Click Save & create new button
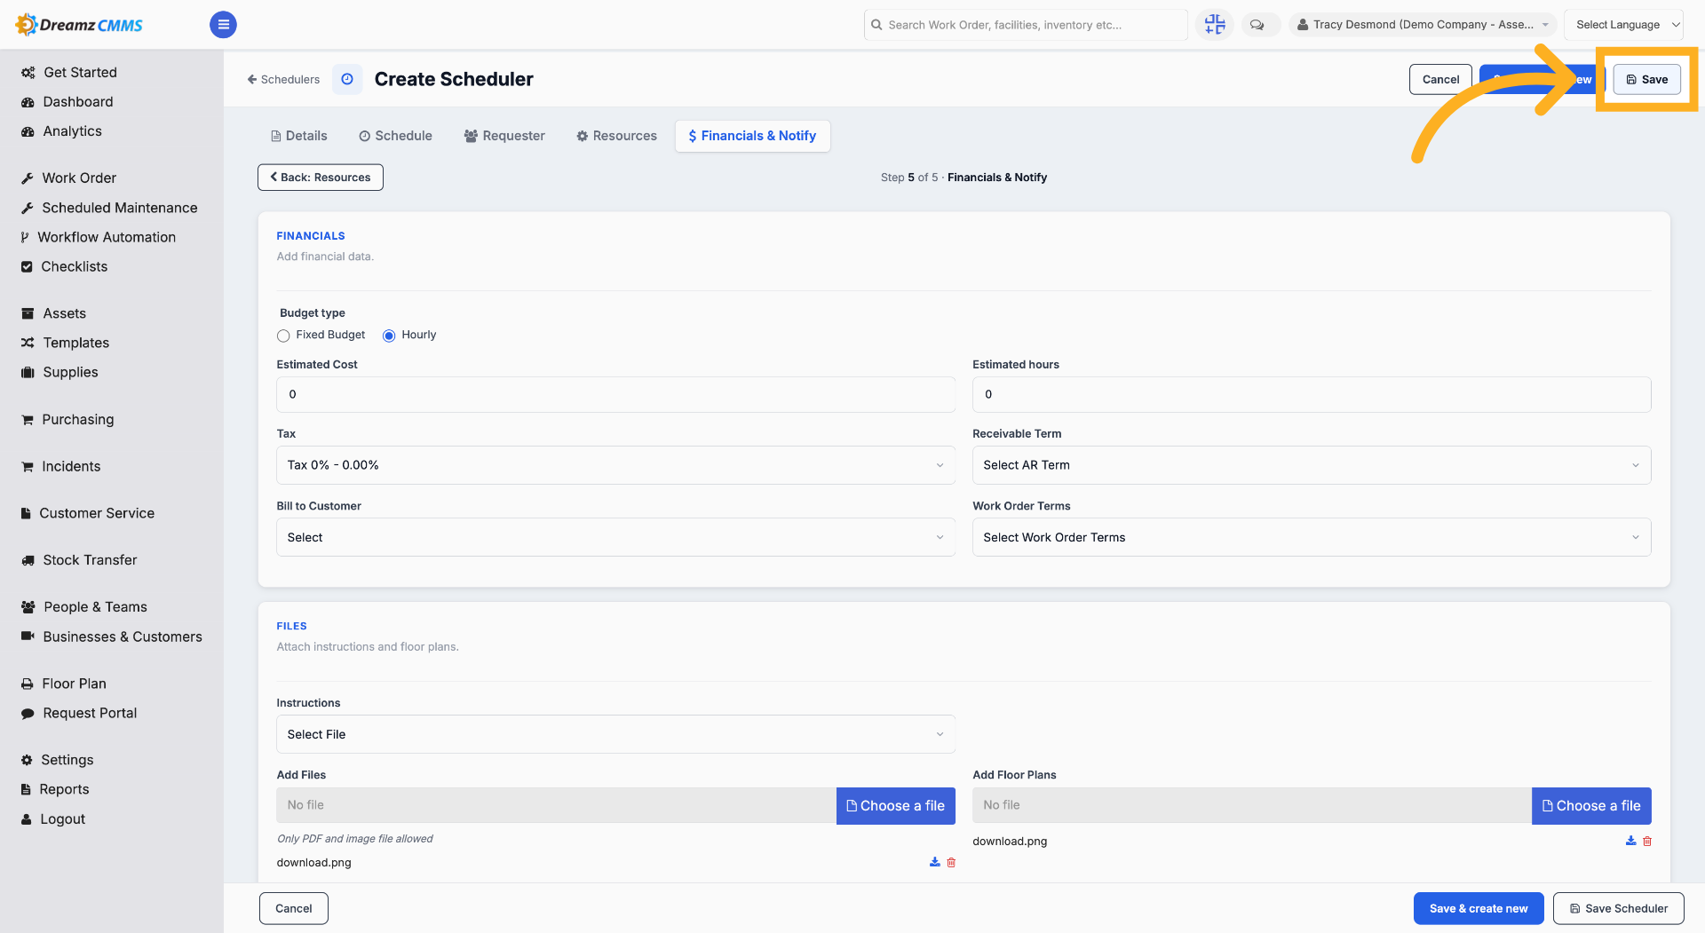1705x933 pixels. [x=1479, y=908]
